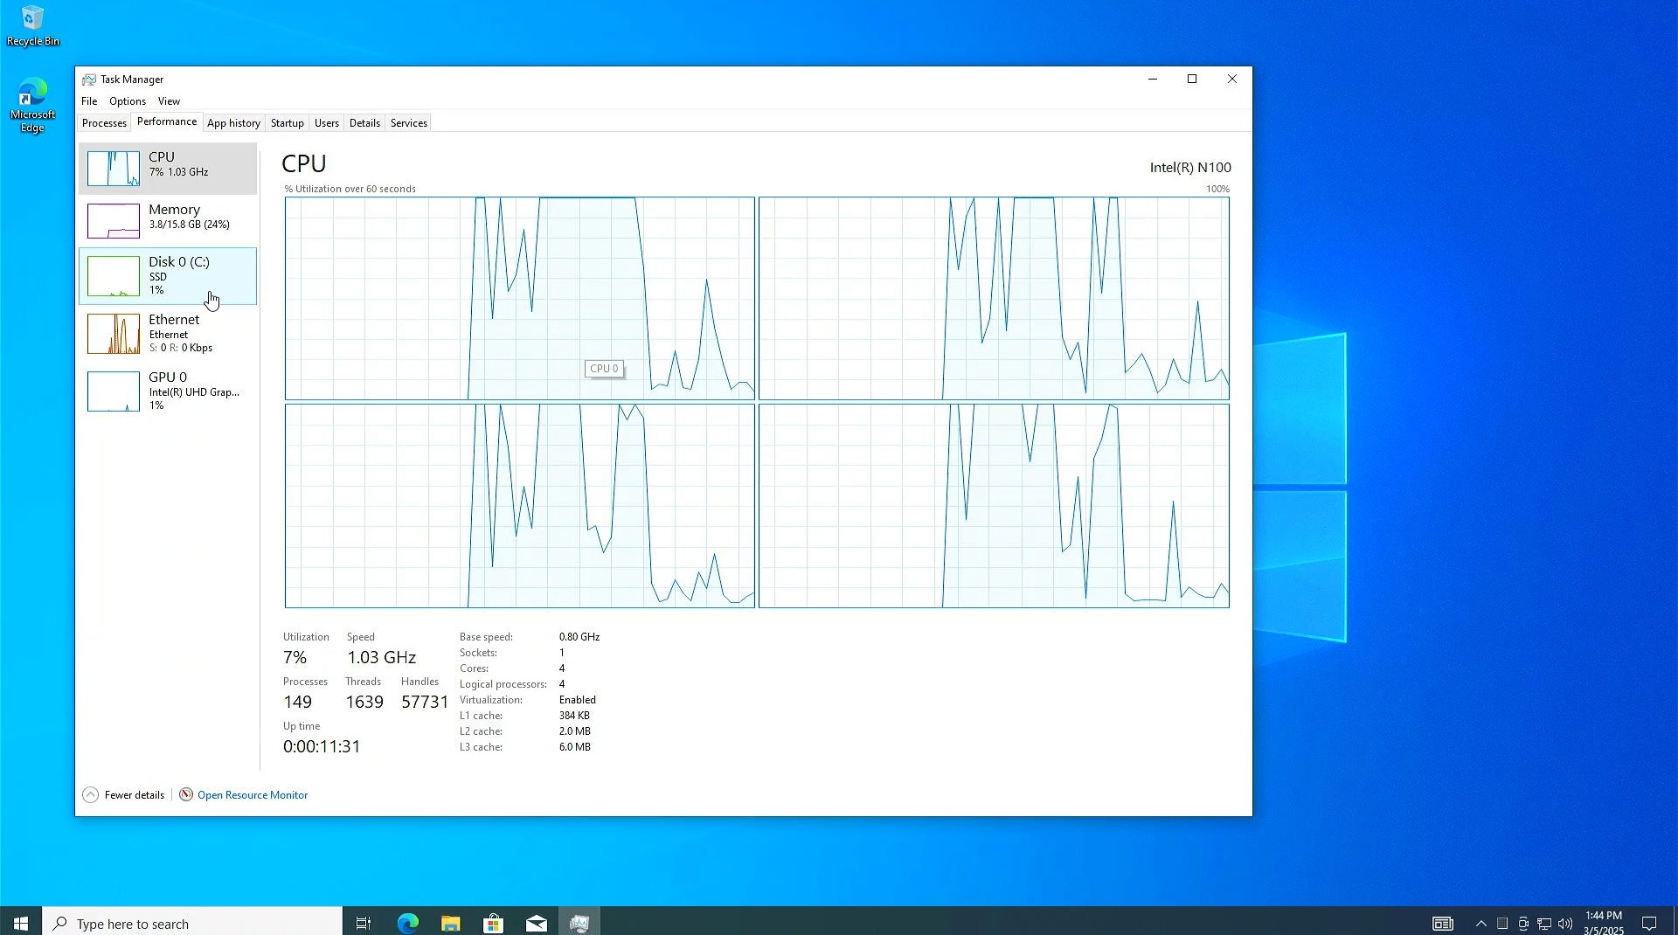Select the Performance tab

tap(167, 121)
